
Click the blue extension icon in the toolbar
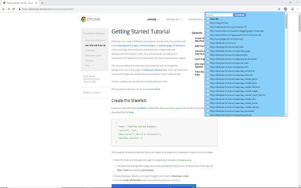[285, 8]
